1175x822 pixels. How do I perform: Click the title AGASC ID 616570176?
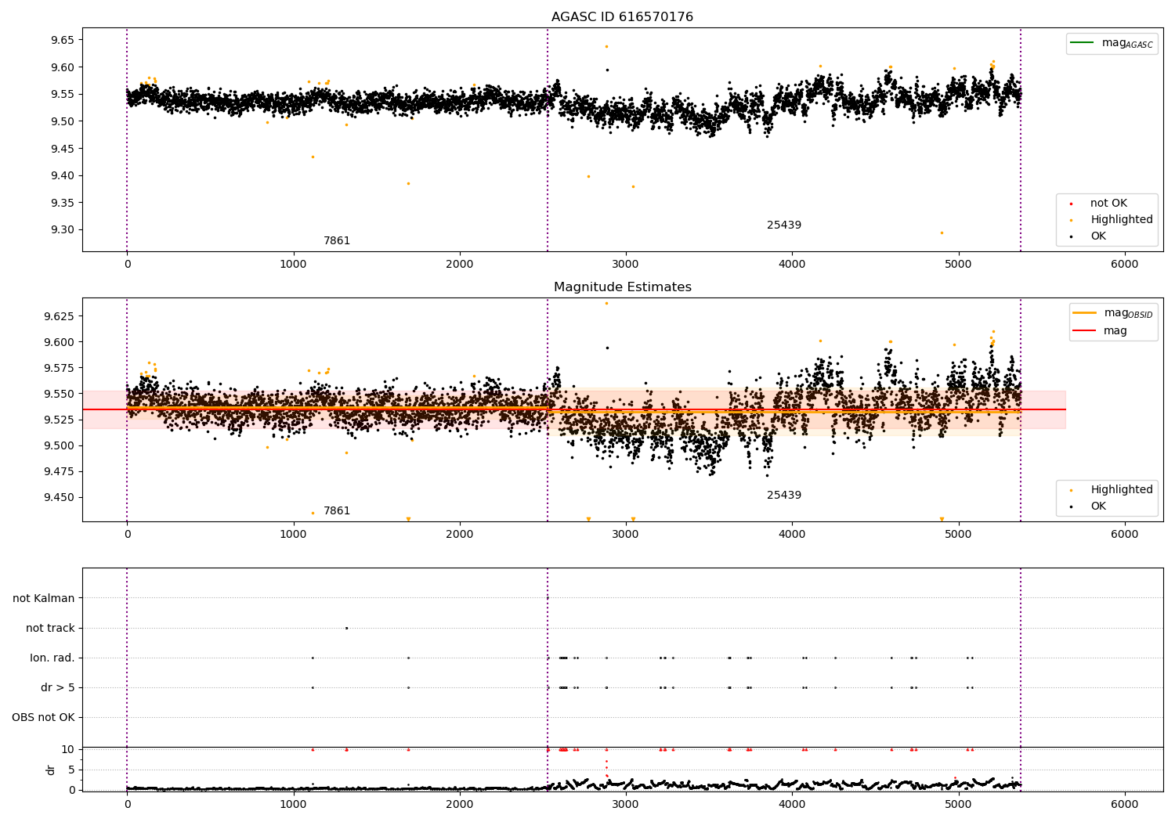pos(622,17)
